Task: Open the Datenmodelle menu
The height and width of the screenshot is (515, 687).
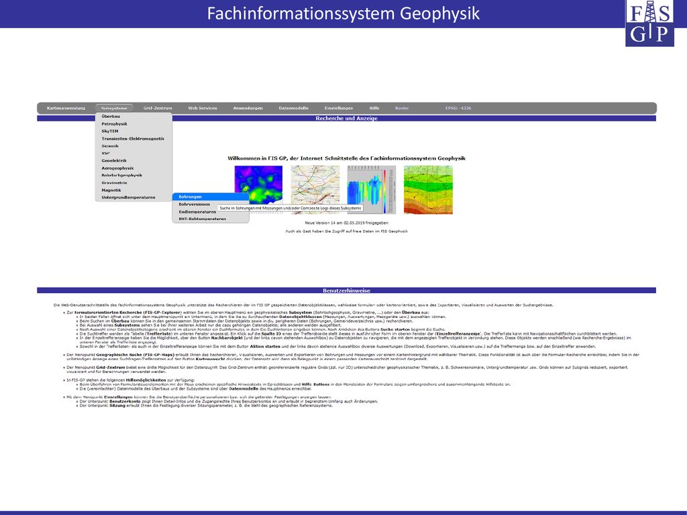Action: click(294, 108)
